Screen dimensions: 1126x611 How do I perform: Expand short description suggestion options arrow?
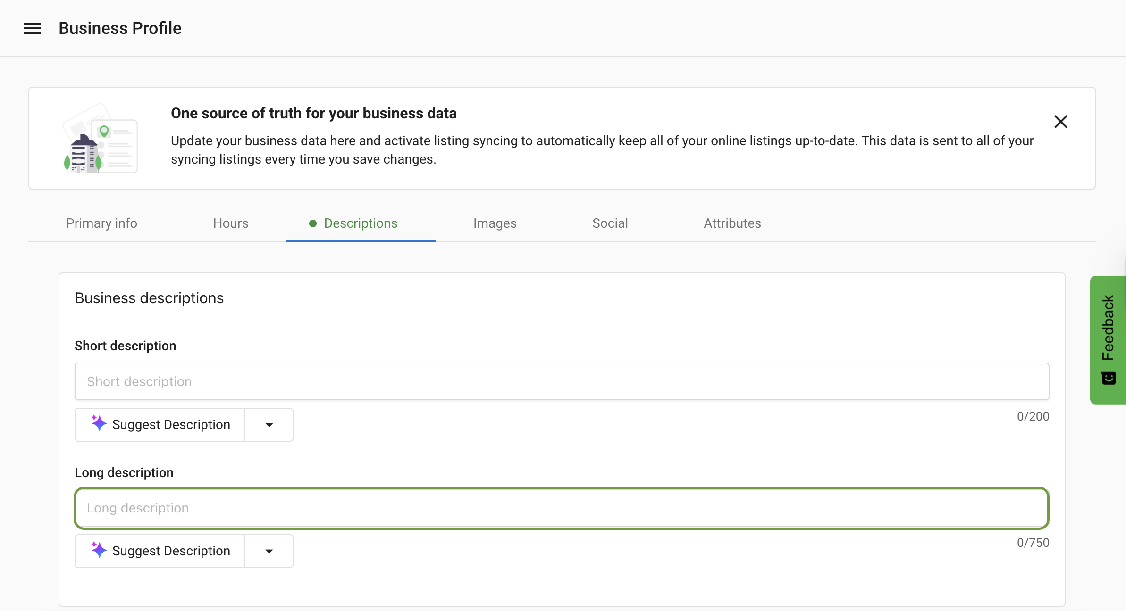269,425
